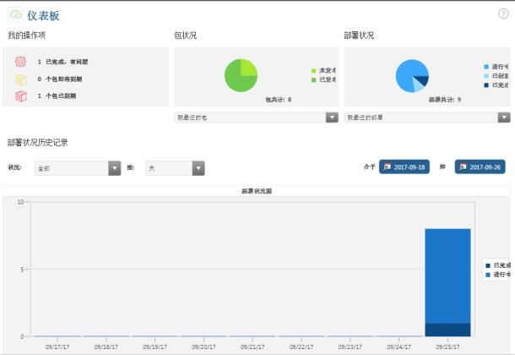Click the 仪表板 page title
515x355 pixels.
click(43, 15)
